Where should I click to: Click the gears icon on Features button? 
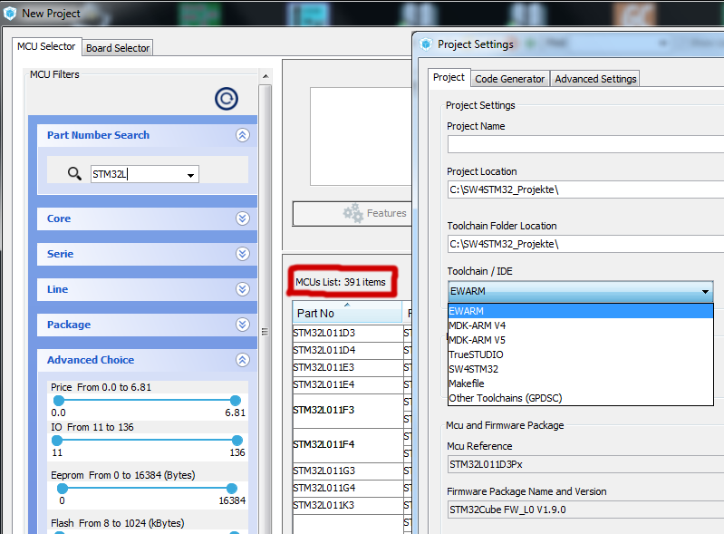coord(353,213)
